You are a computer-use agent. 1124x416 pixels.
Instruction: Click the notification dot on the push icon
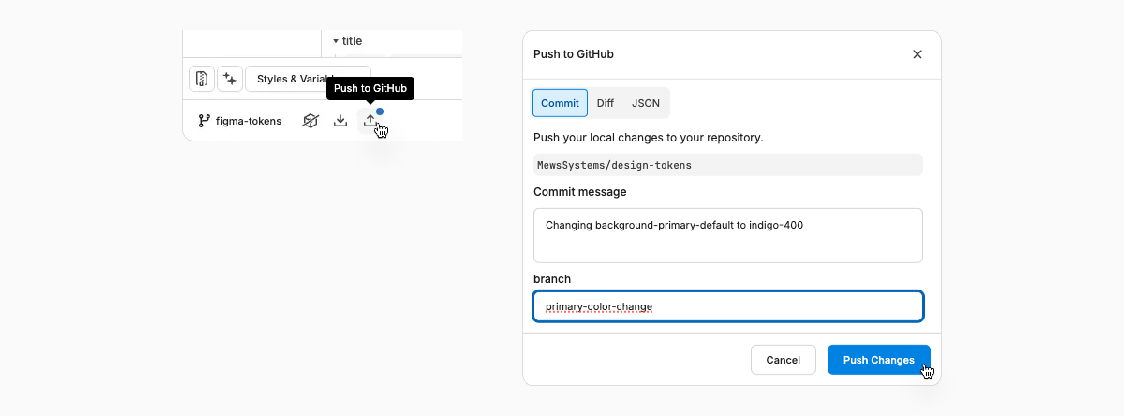click(380, 111)
